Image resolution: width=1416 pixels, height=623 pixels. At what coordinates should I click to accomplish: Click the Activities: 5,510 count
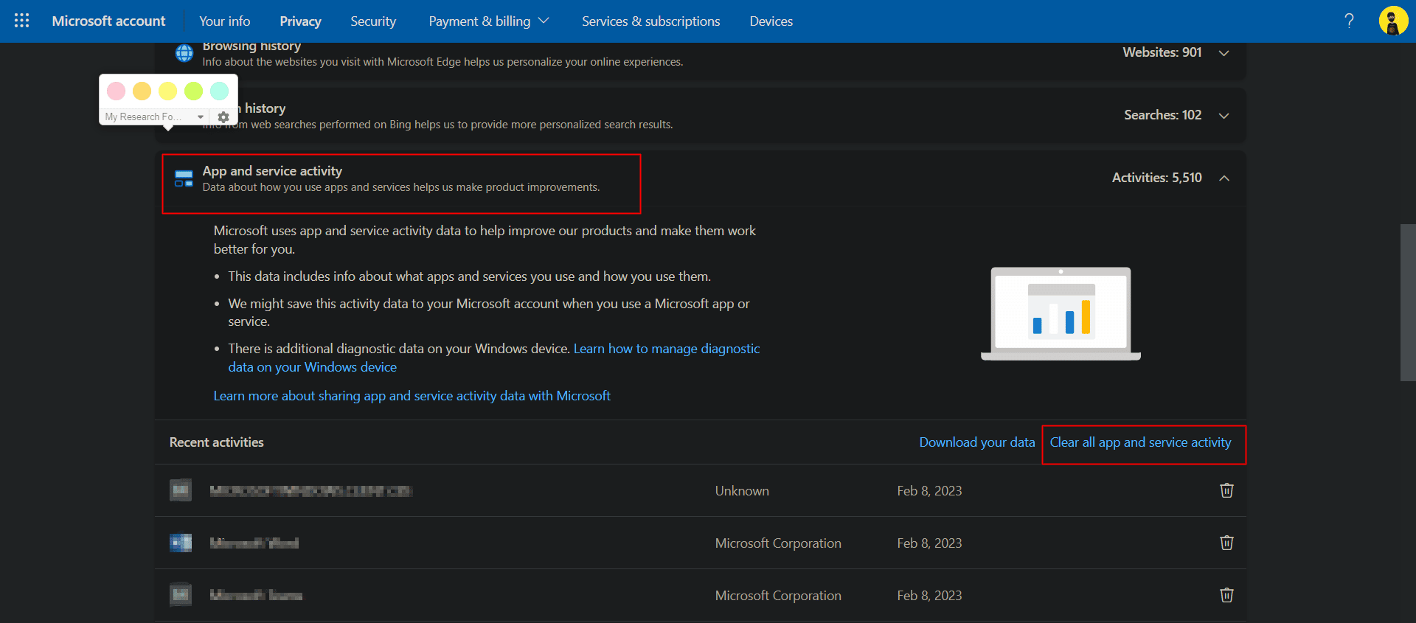(1156, 178)
